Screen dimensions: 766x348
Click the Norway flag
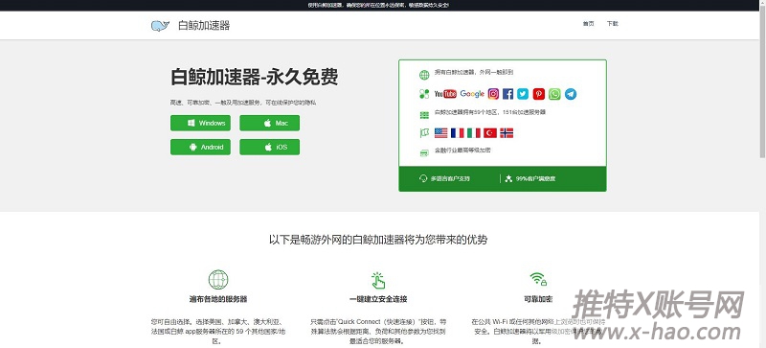507,132
